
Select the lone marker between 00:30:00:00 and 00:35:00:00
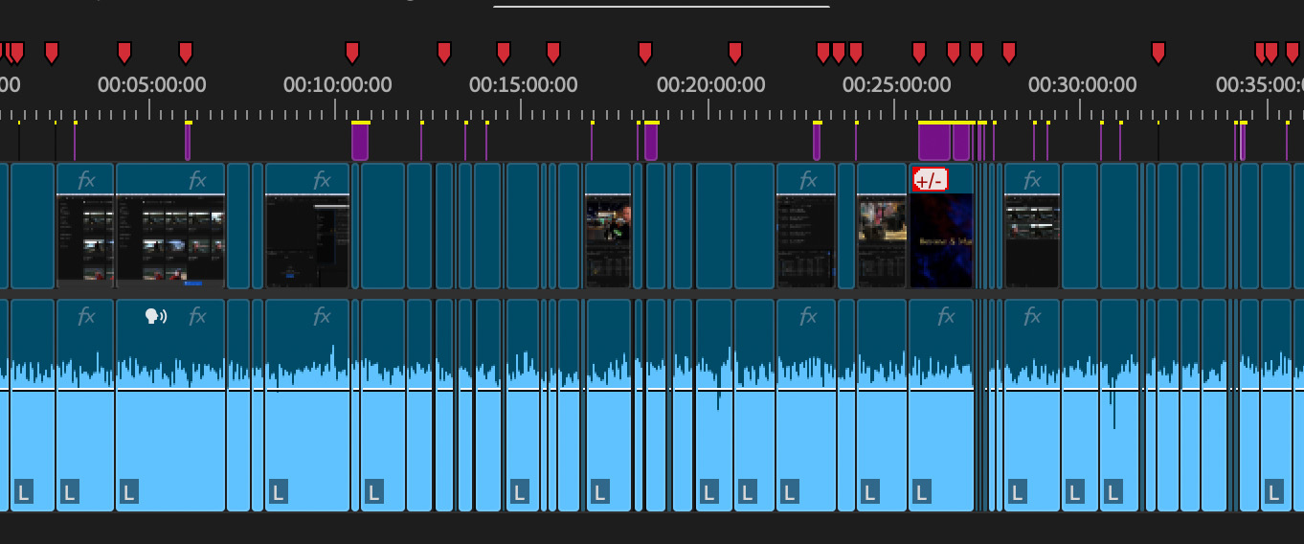tap(1158, 52)
